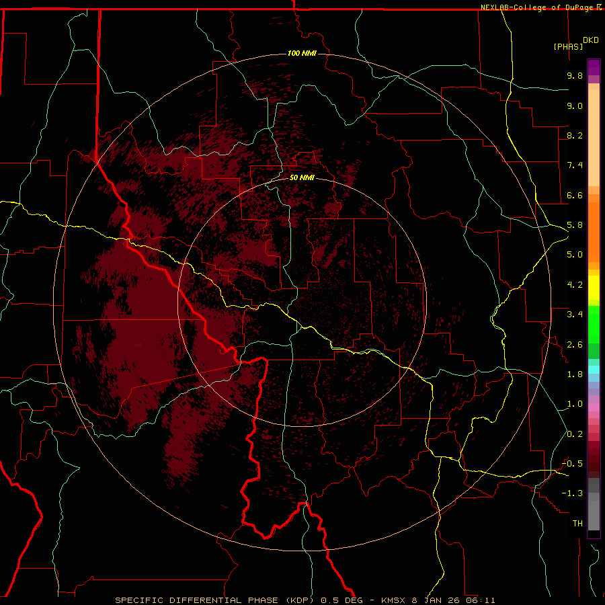
Task: Click the NEXLAB-College of DuPage label
Action: (536, 7)
